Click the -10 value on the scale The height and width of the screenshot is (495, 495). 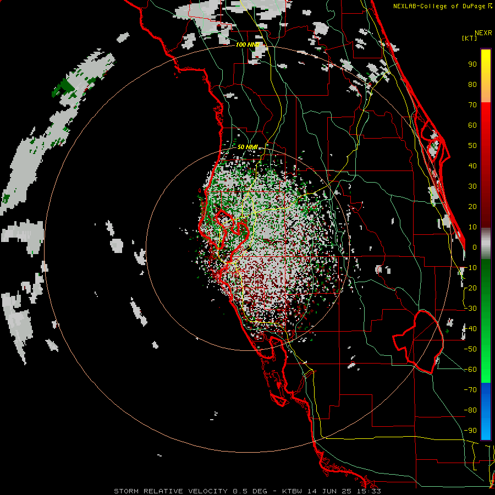[x=470, y=268]
